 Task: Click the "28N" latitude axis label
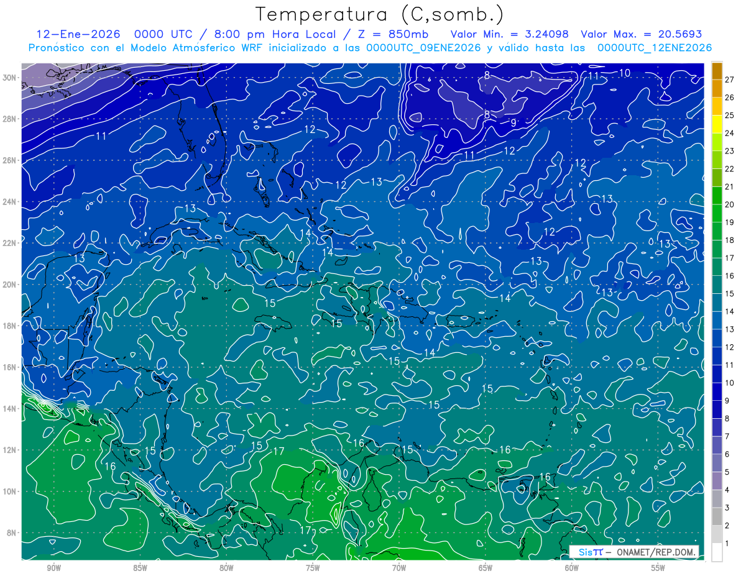[x=9, y=119]
